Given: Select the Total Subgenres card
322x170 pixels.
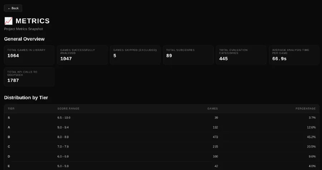Looking at the screenshot, I should tap(188, 55).
